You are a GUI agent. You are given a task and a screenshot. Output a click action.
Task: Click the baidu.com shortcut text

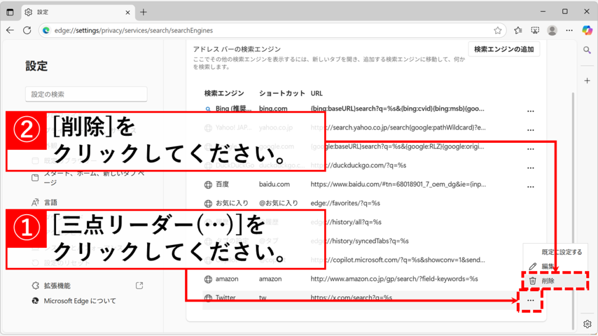[x=274, y=184]
